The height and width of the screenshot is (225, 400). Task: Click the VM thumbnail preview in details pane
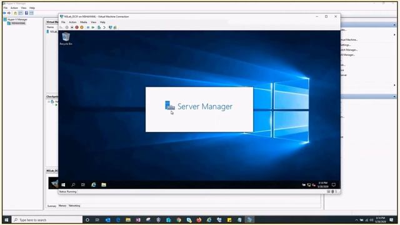tap(53, 183)
